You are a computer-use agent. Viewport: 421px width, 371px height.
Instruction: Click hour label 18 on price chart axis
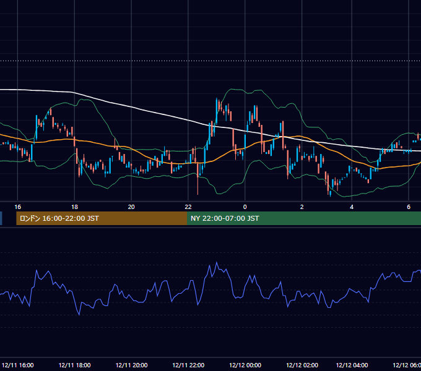click(x=74, y=207)
